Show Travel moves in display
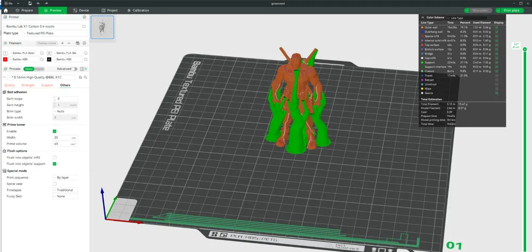 click(497, 75)
